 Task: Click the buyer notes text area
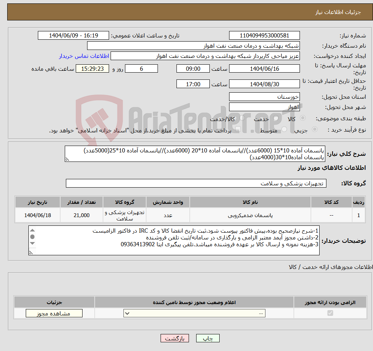[174, 240]
